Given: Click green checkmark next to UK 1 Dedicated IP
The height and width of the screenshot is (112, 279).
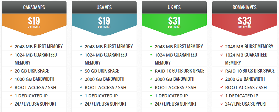Looking at the screenshot, I should tap(151, 96).
